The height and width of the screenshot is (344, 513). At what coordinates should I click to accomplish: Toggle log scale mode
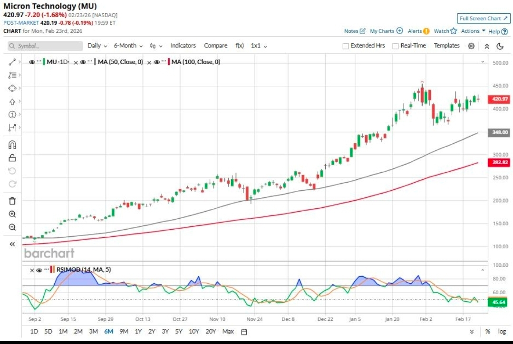pos(502,331)
